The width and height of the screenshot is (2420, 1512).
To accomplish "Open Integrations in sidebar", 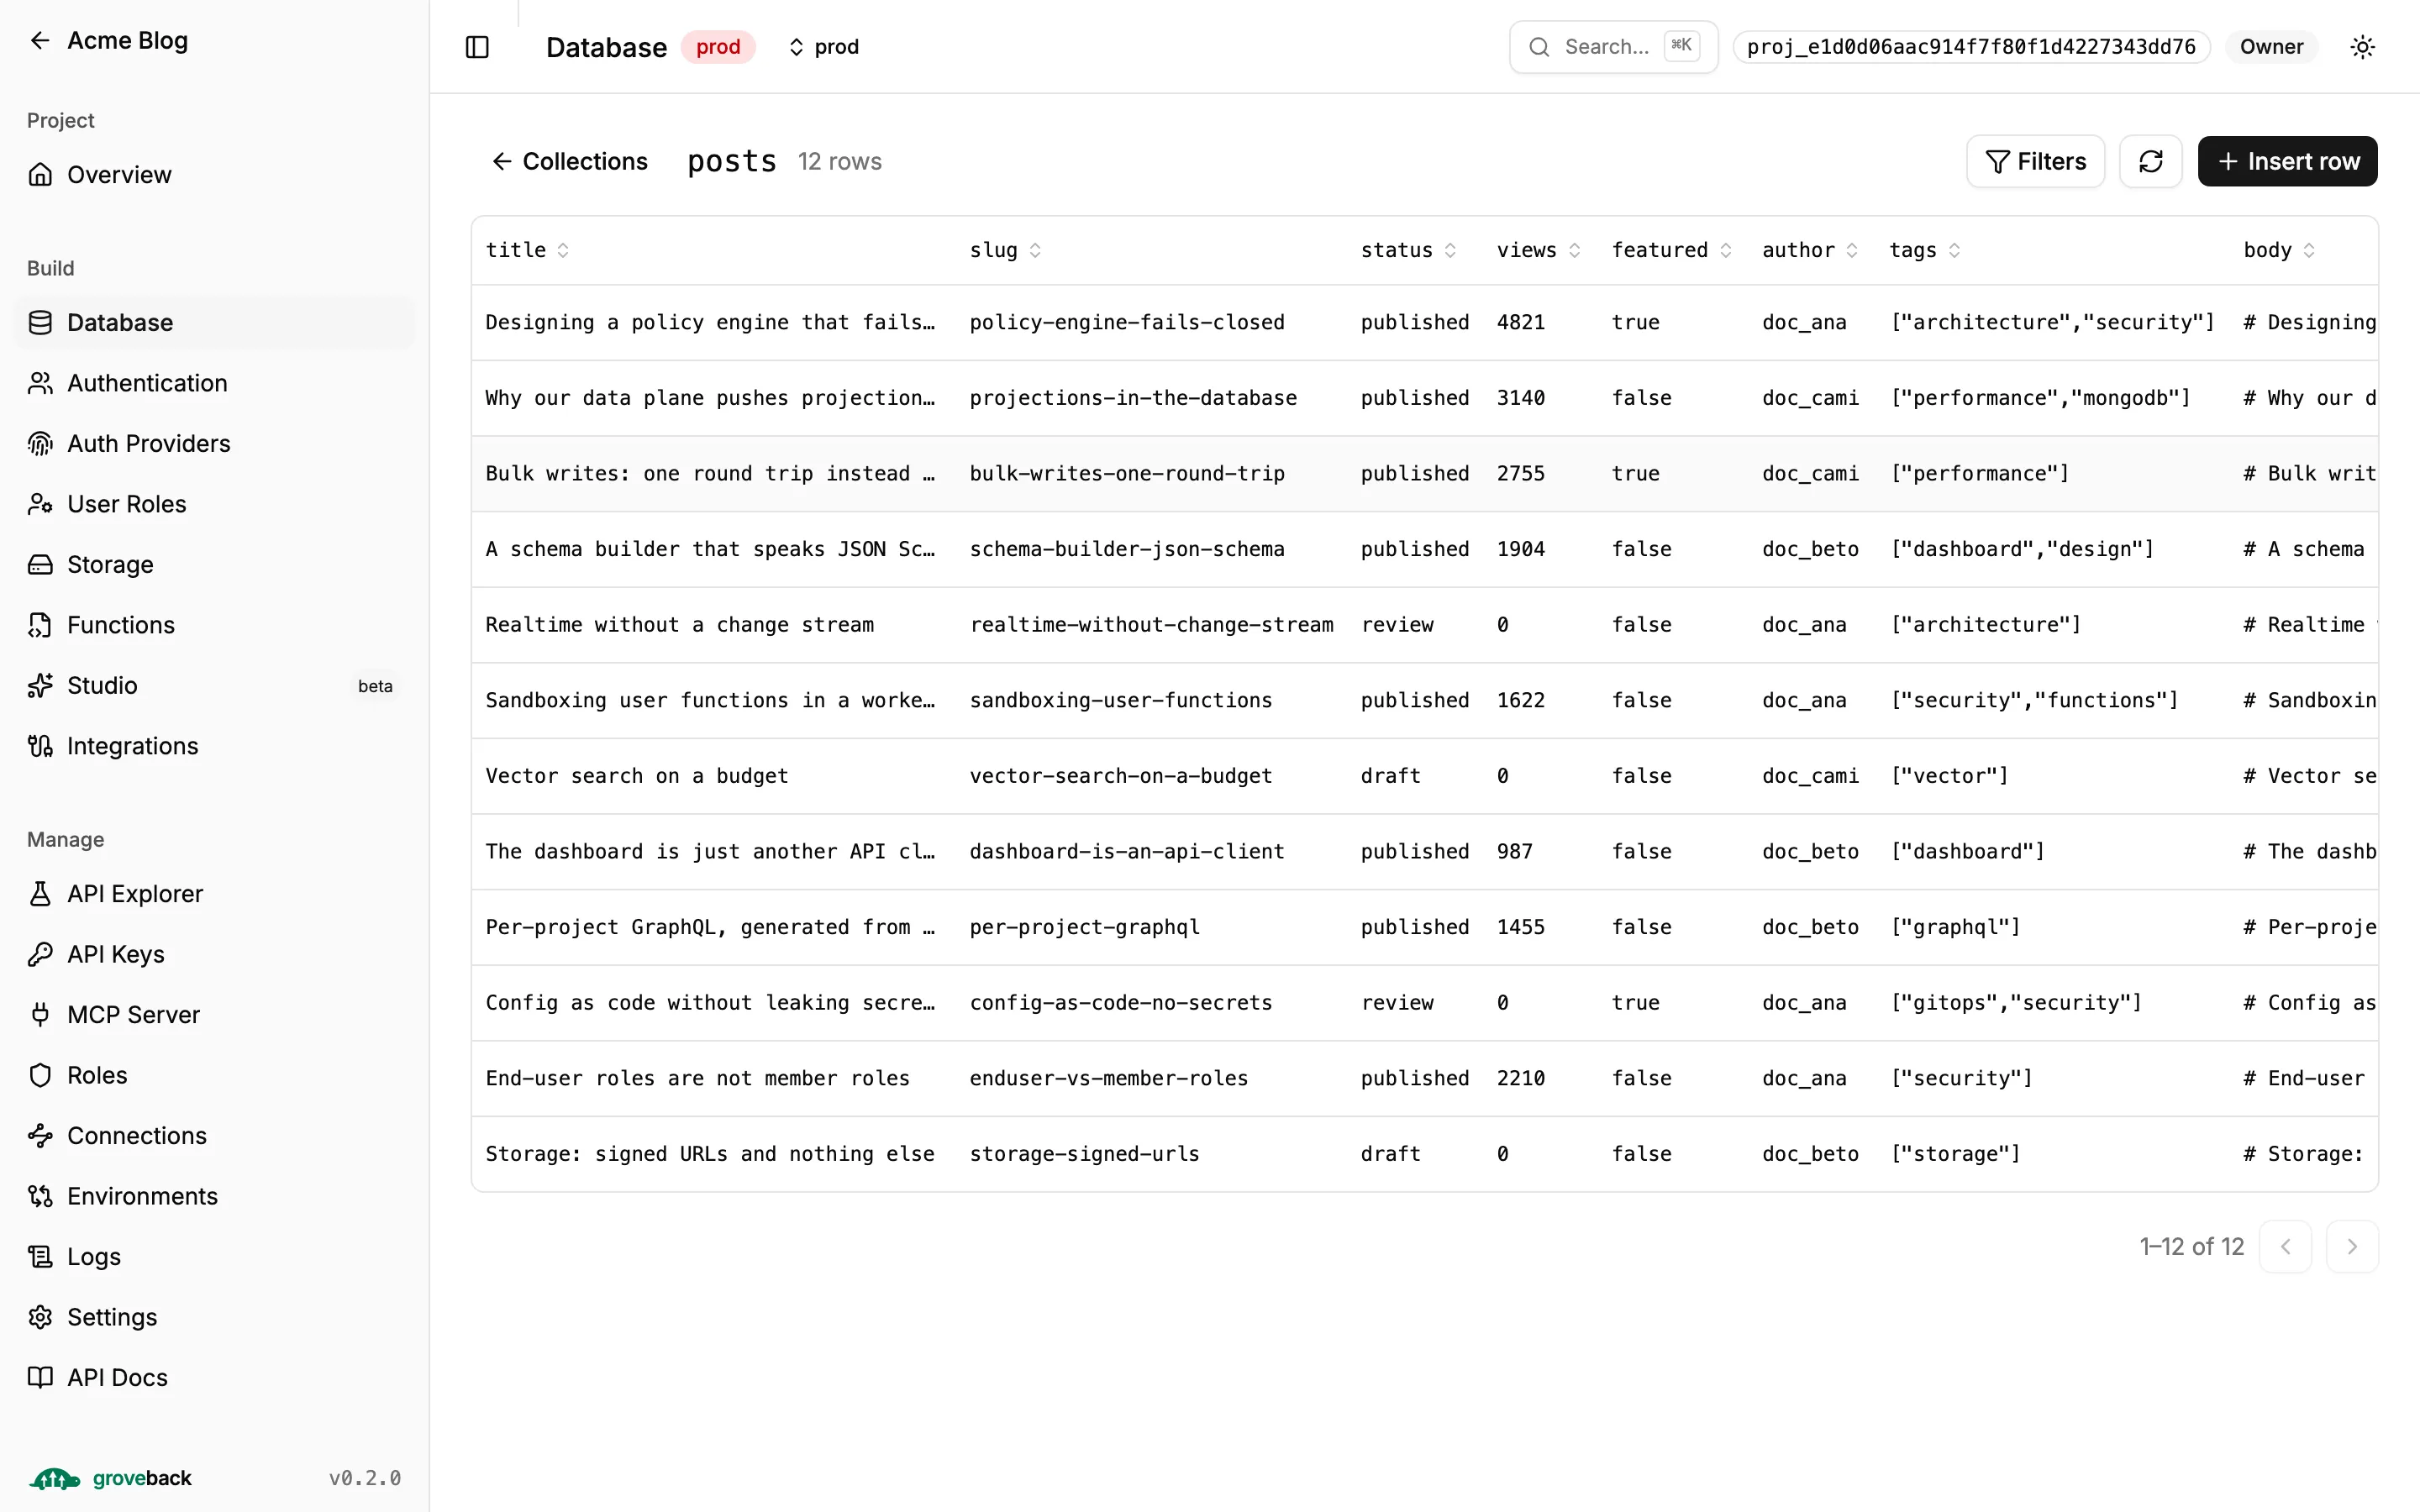I will pos(214,746).
